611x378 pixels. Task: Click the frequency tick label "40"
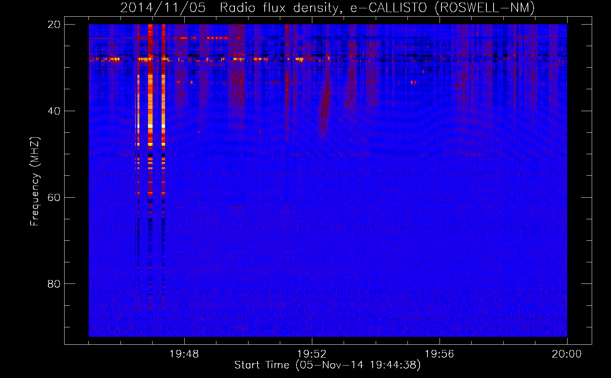(x=54, y=111)
